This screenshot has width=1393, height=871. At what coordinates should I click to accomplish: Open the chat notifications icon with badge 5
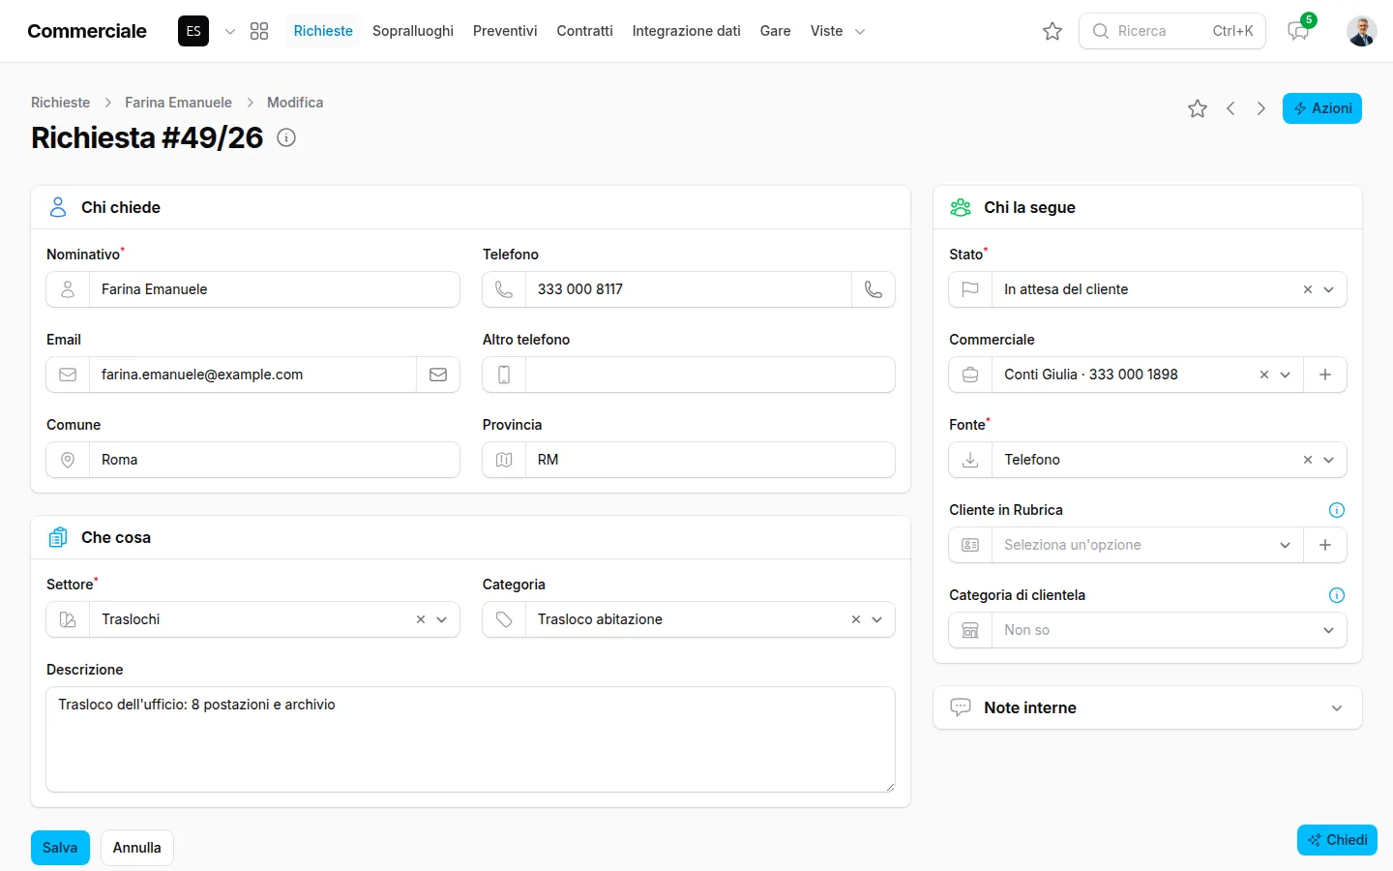tap(1298, 31)
